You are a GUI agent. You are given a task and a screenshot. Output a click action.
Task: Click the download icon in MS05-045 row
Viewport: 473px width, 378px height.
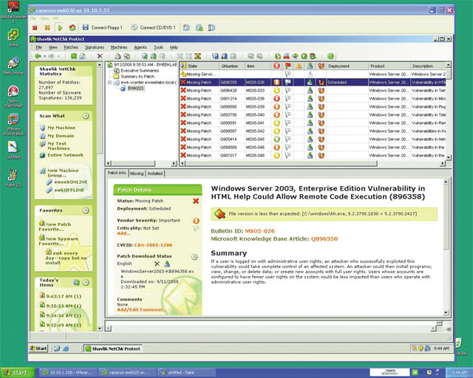tap(310, 140)
